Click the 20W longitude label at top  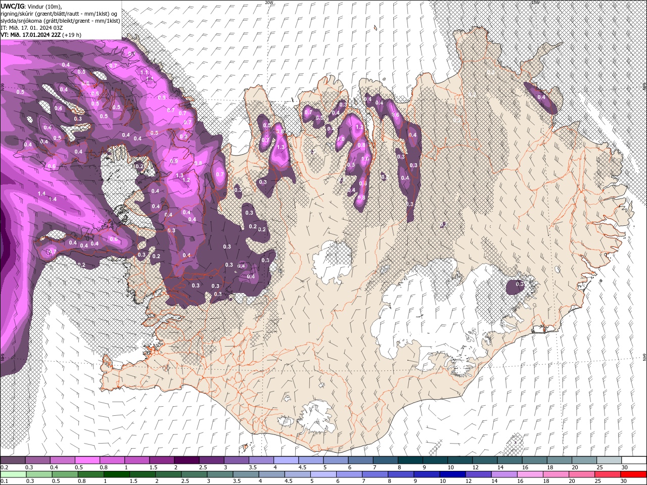pyautogui.click(x=269, y=3)
